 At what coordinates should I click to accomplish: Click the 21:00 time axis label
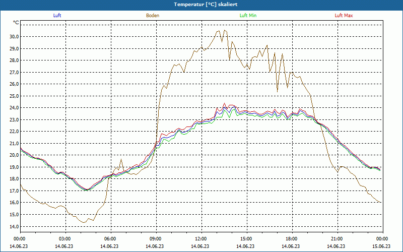point(337,239)
